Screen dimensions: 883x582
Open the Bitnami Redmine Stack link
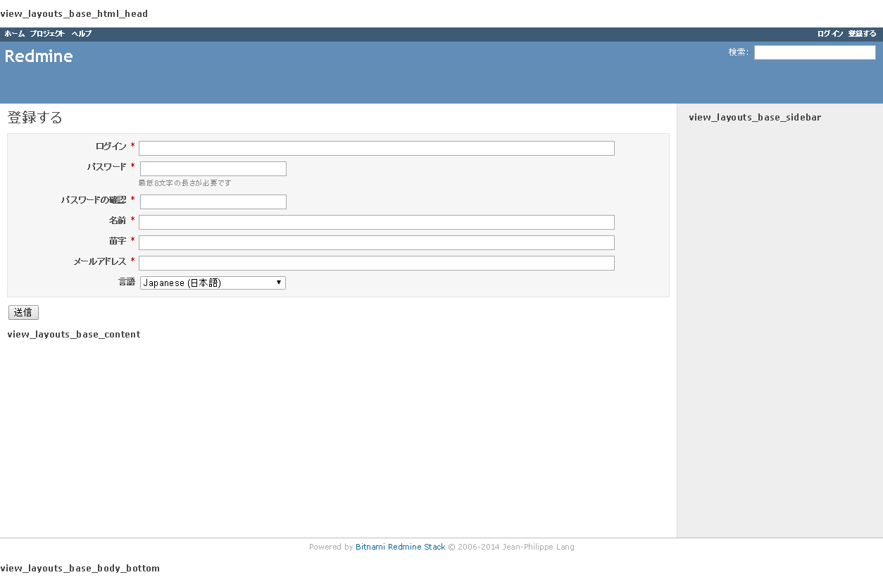(400, 547)
